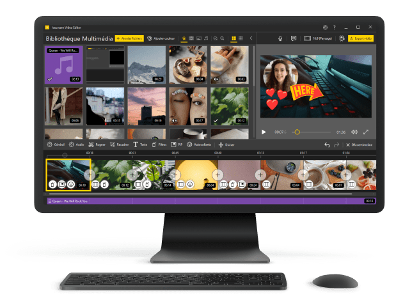Filter library by image files
Screen dimensions: 419x307
click(x=199, y=38)
